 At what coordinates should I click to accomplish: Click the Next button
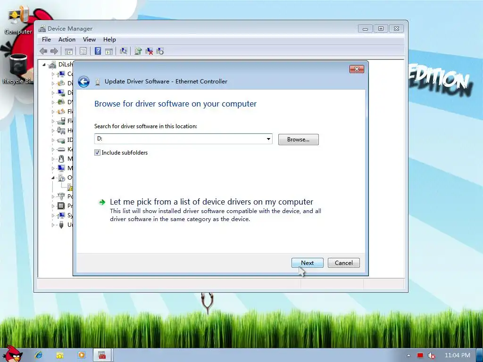pos(308,263)
